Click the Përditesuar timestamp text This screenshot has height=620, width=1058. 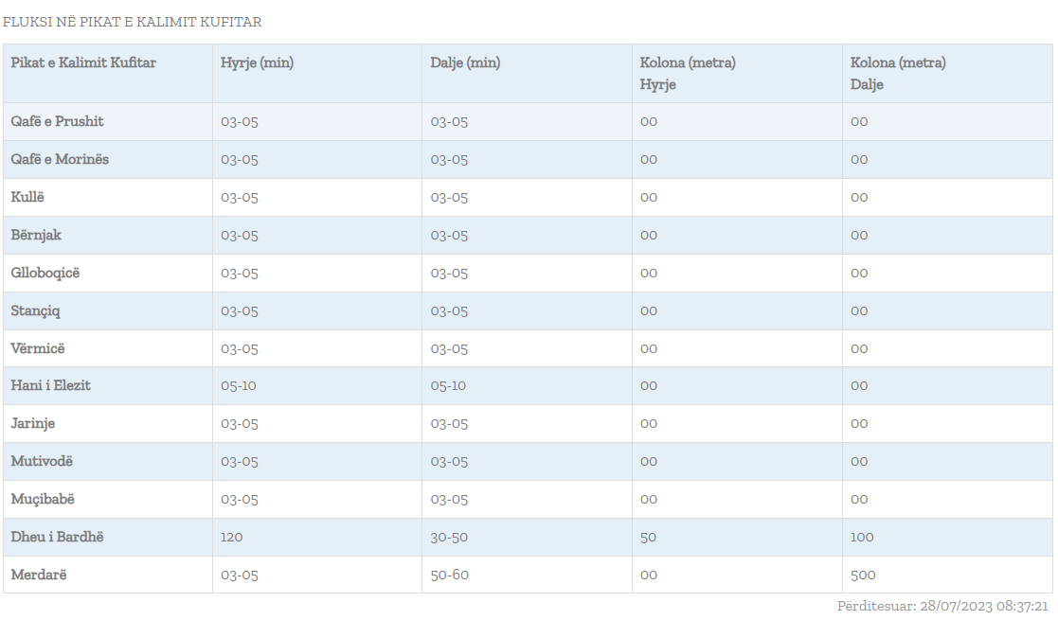point(942,606)
